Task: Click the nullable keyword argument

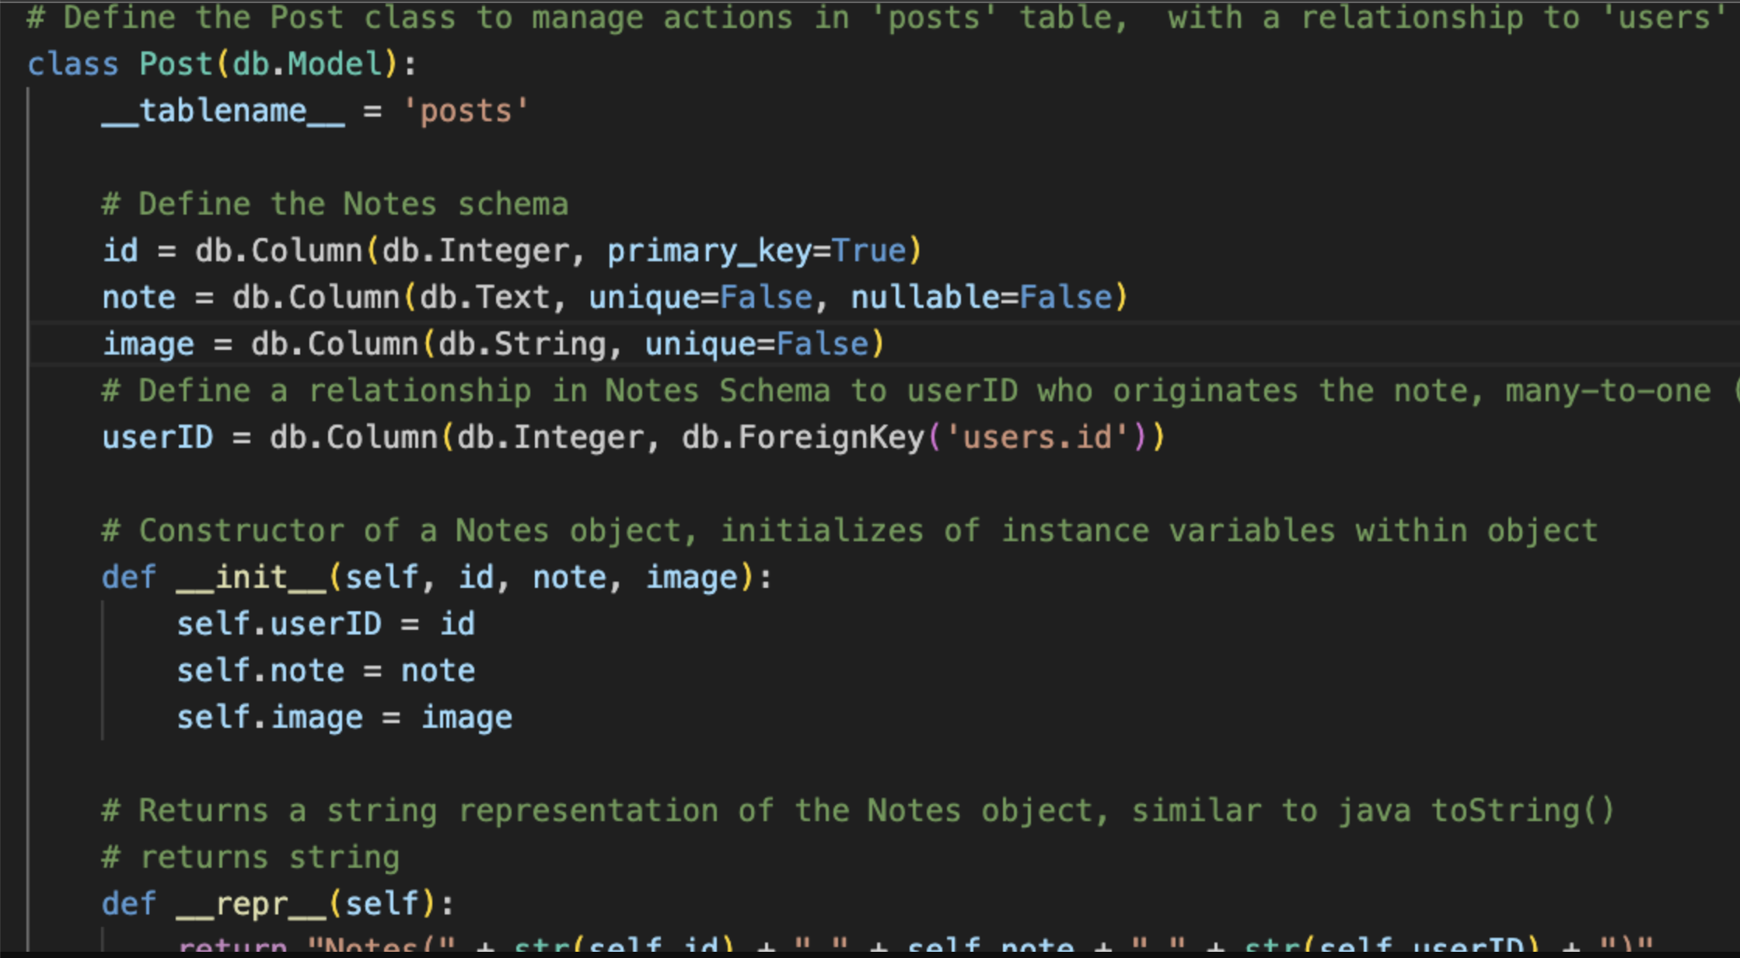Action: pyautogui.click(x=924, y=297)
